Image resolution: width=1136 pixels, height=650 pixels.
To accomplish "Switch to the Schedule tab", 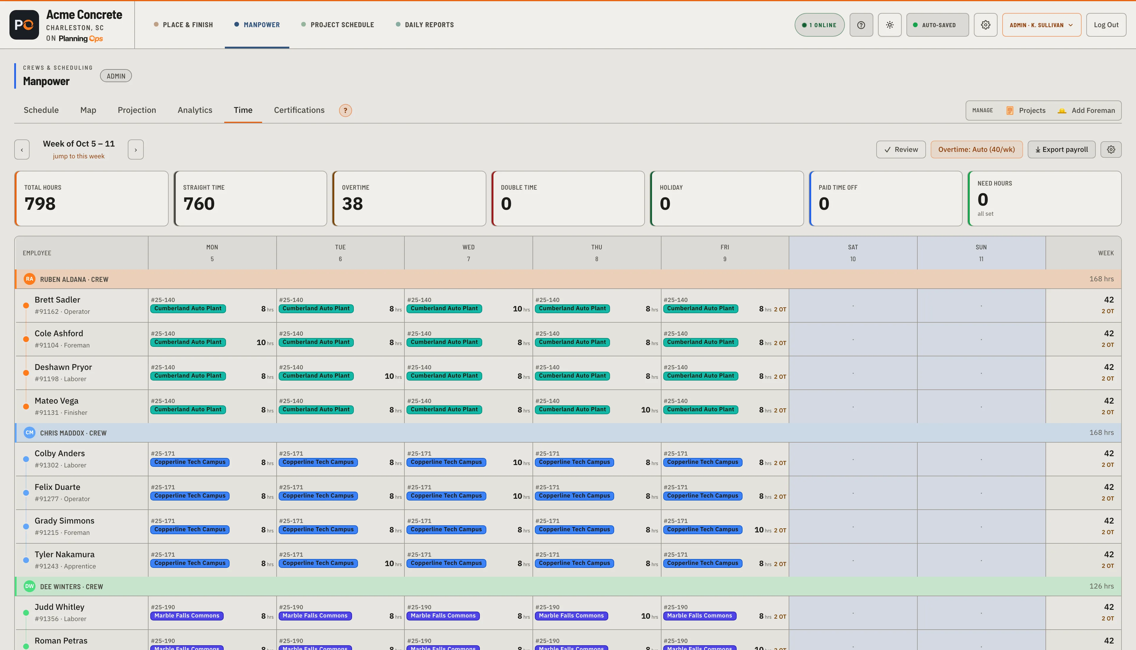I will coord(41,110).
